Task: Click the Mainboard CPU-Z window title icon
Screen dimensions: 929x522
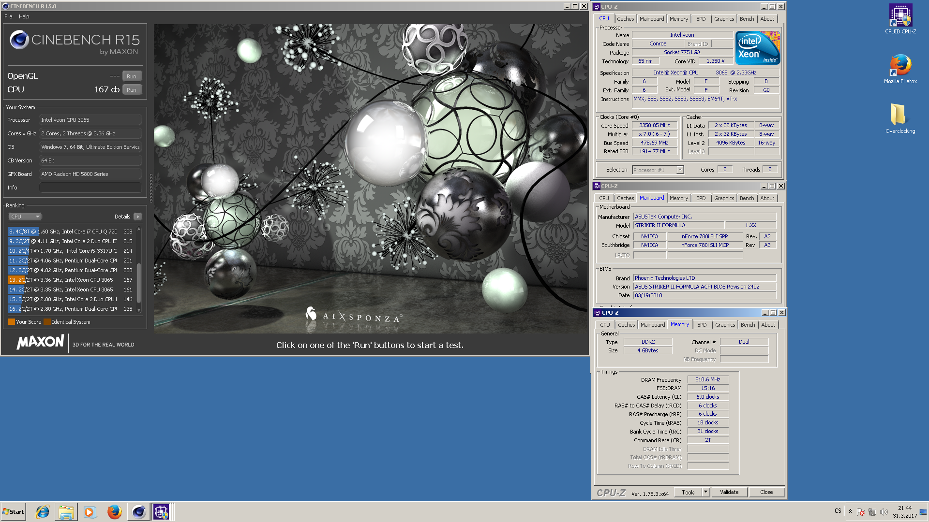Action: click(597, 186)
